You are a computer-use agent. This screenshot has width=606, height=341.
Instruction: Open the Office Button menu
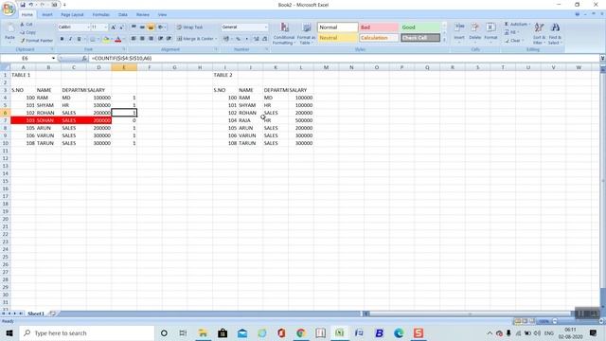tap(9, 9)
